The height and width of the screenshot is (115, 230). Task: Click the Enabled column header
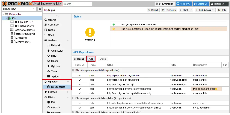pos(79,65)
